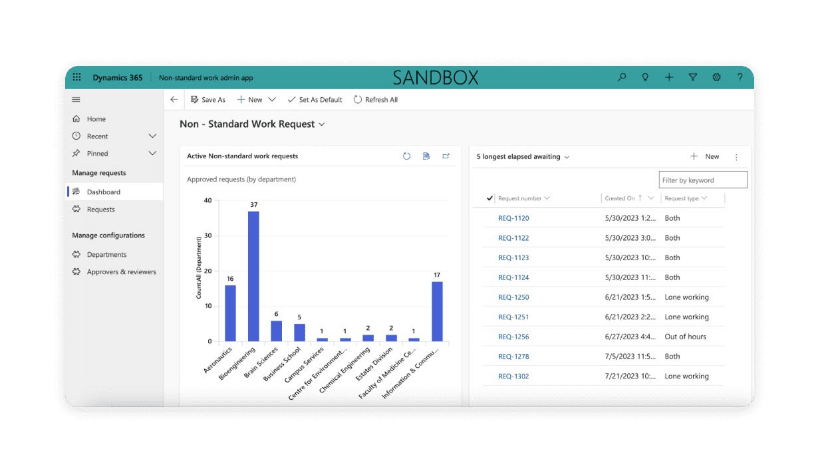Click the Recent clock icon in sidebar
This screenshot has height=475, width=820.
point(76,136)
